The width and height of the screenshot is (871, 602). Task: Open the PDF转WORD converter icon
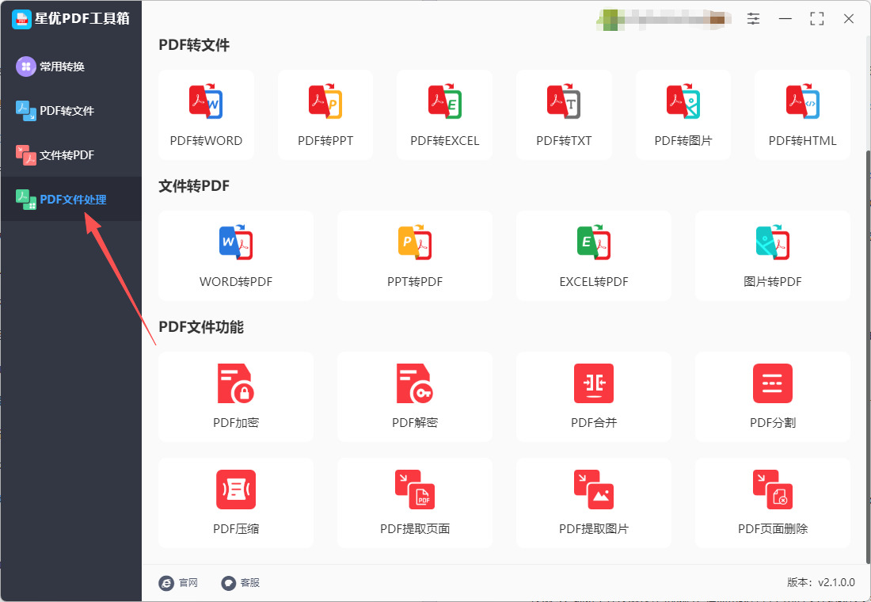click(206, 101)
